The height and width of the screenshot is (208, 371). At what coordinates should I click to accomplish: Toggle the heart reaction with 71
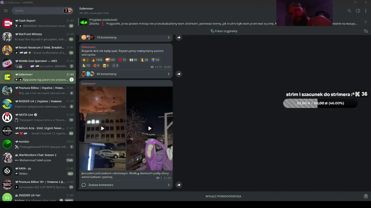click(122, 60)
